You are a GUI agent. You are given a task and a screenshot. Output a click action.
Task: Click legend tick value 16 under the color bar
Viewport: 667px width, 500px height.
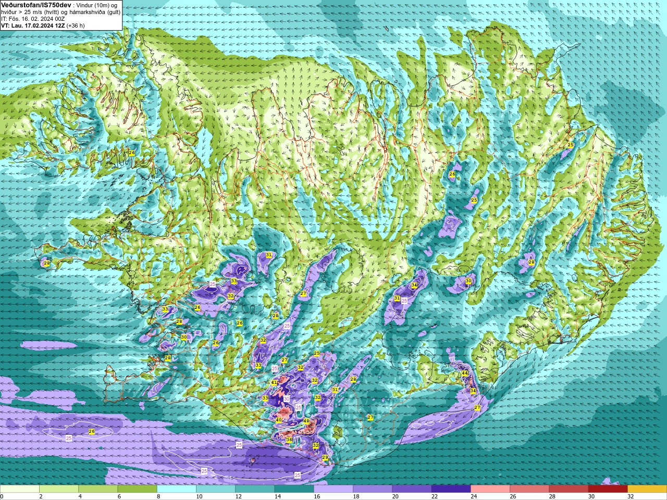tap(316, 496)
